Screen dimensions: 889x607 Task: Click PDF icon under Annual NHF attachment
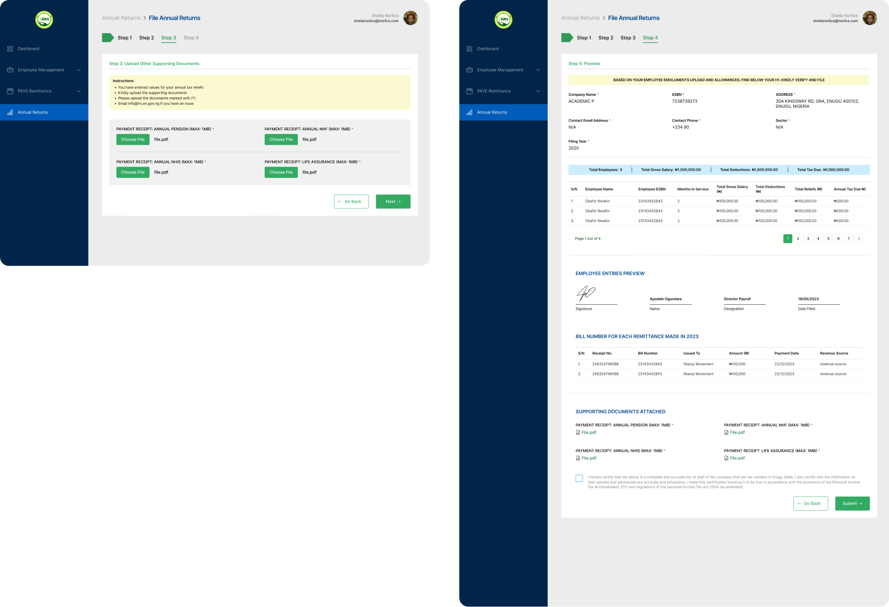click(x=726, y=433)
